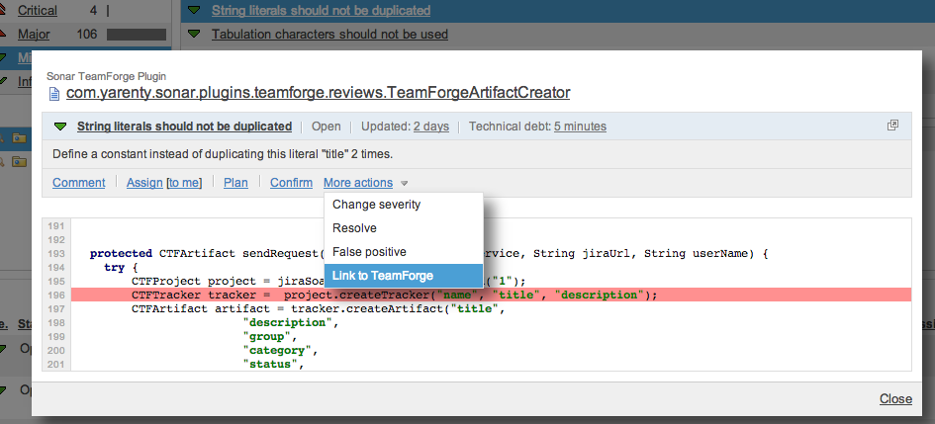935x424 pixels.
Task: Click highlighted code line 196
Action: [x=491, y=296]
